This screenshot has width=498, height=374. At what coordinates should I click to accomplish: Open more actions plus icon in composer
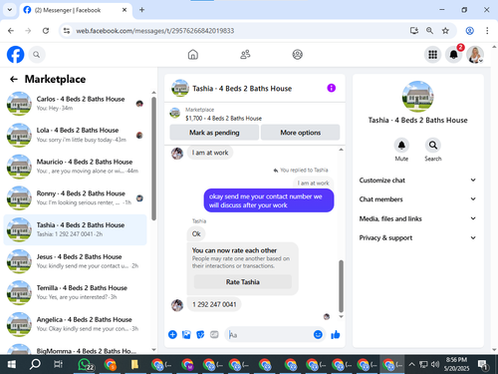click(172, 334)
